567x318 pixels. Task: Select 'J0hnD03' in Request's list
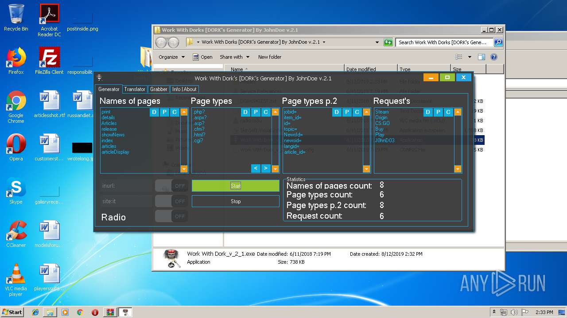(384, 140)
